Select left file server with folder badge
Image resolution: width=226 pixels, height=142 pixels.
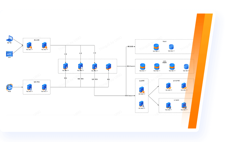click(x=168, y=86)
